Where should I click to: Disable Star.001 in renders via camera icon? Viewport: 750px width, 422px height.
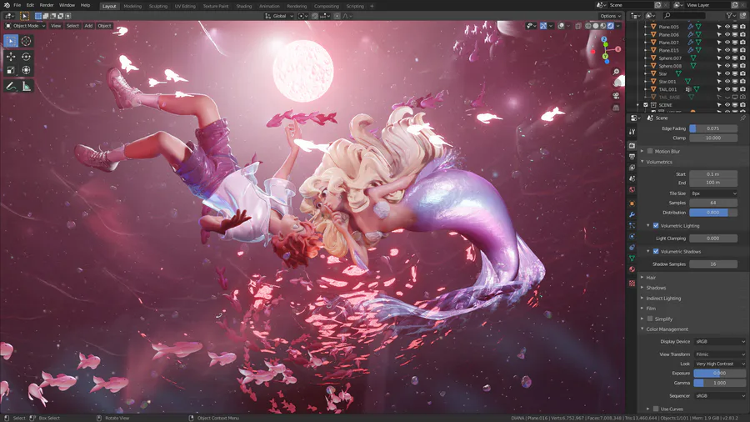[x=742, y=82]
